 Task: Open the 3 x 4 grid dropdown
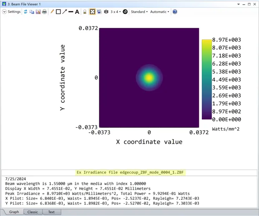point(116,12)
